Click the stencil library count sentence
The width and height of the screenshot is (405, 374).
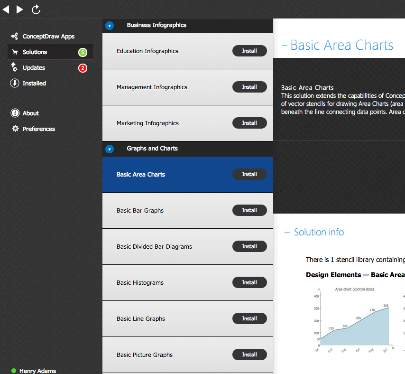(x=355, y=260)
